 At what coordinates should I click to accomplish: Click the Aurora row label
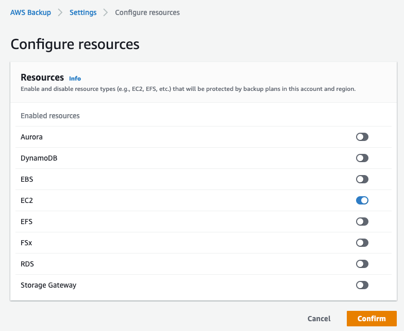click(31, 137)
